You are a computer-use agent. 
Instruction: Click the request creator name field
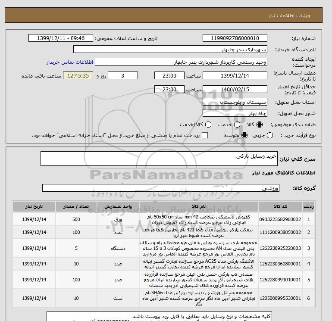coord(181,62)
